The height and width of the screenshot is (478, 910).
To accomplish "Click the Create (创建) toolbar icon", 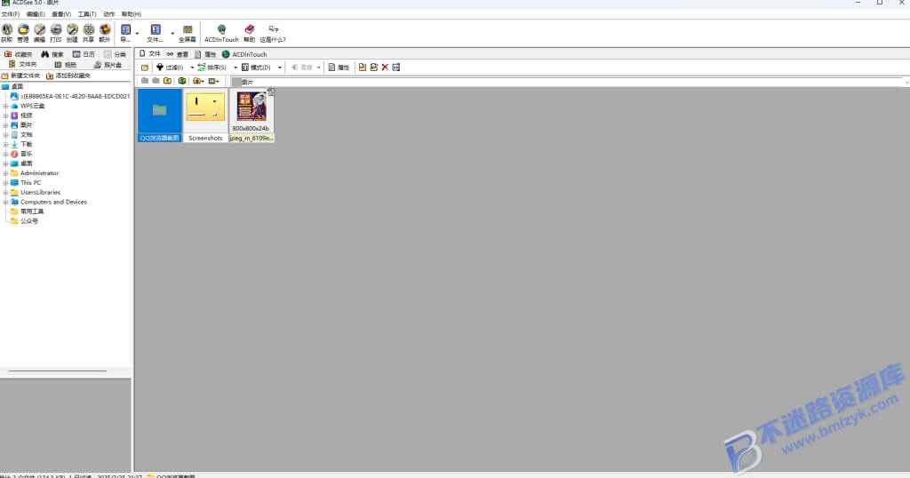I will click(x=72, y=33).
